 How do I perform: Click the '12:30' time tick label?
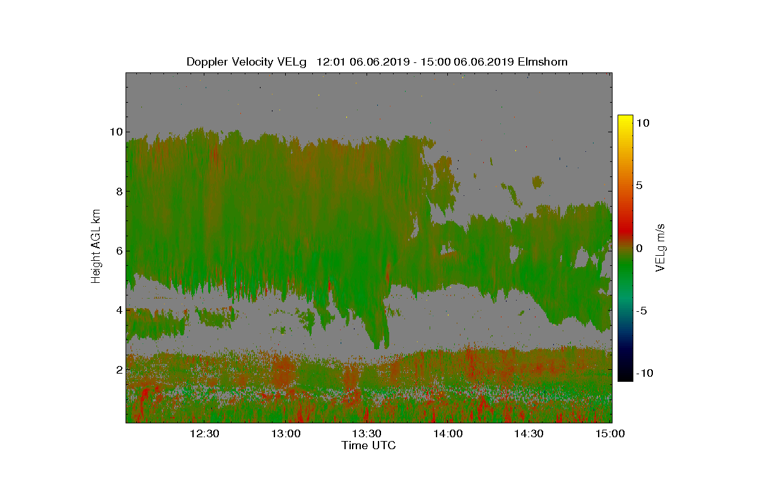pos(204,434)
